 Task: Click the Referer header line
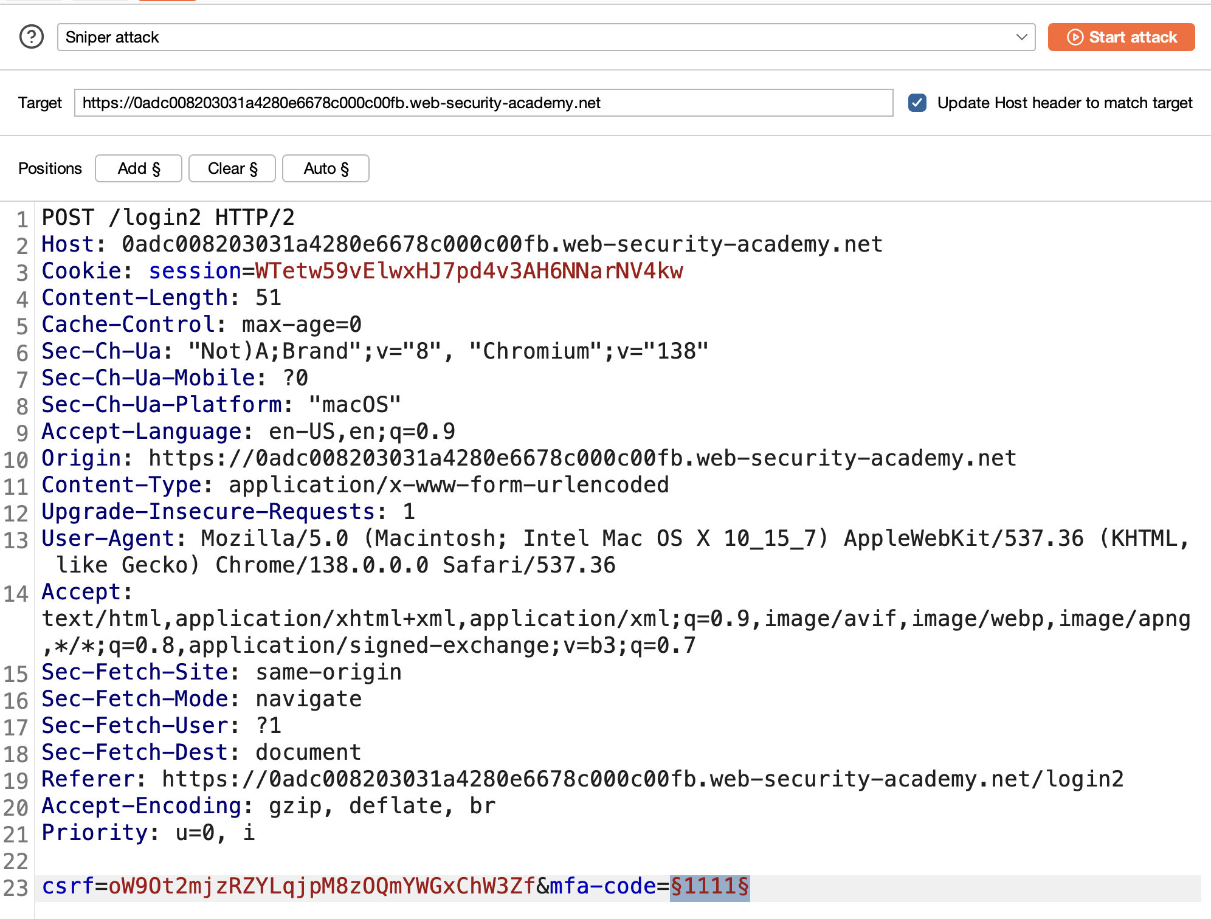pyautogui.click(x=582, y=779)
